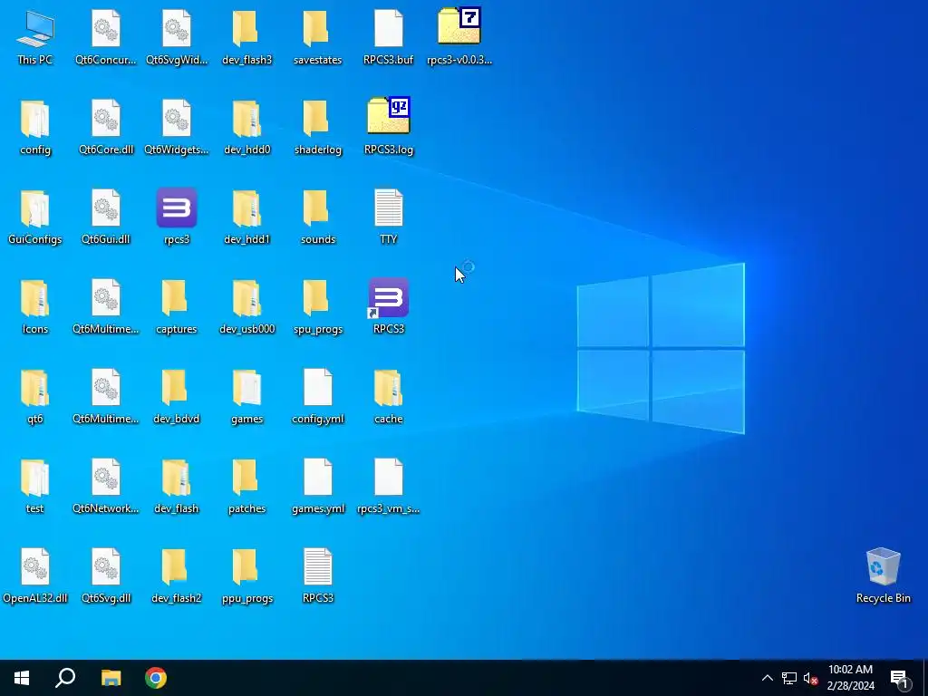Select the games folder
This screenshot has height=696, width=928.
[x=246, y=397]
